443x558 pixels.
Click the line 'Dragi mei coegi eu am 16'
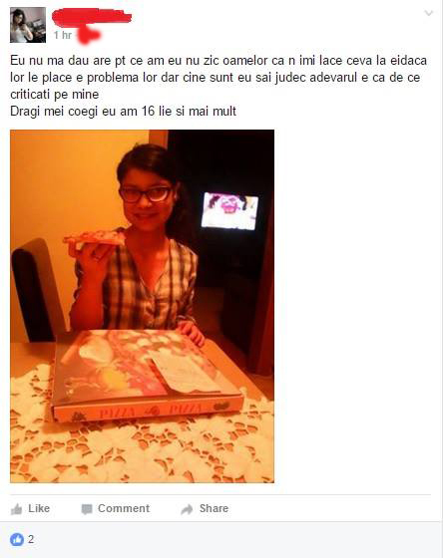coord(123,111)
